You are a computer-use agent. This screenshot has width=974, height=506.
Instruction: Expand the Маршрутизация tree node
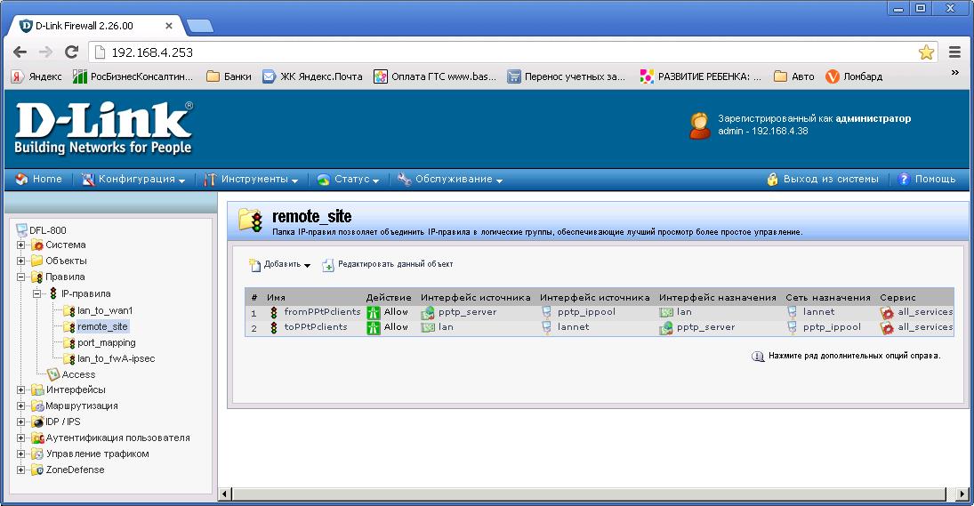coord(20,406)
